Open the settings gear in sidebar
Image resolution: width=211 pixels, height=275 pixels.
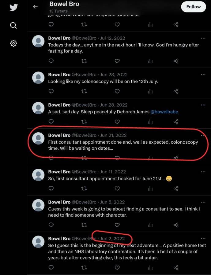pyautogui.click(x=13, y=43)
